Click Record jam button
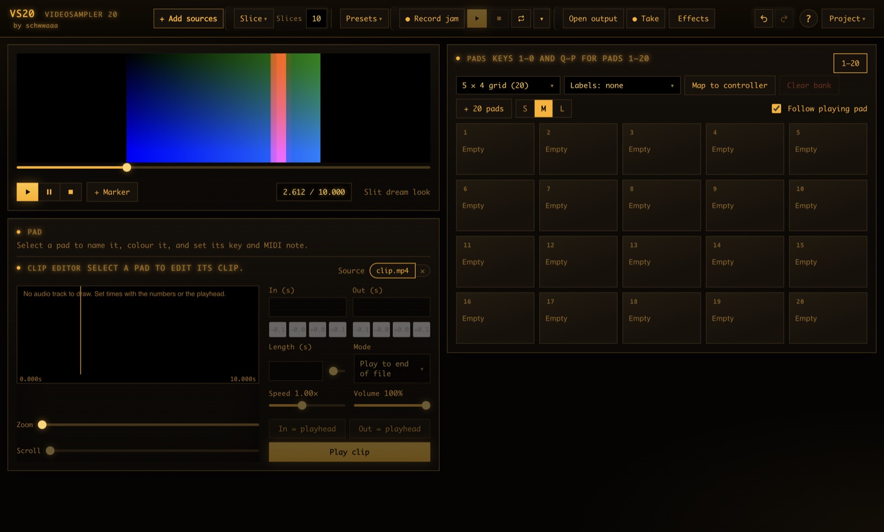The height and width of the screenshot is (532, 884). pyautogui.click(x=432, y=19)
